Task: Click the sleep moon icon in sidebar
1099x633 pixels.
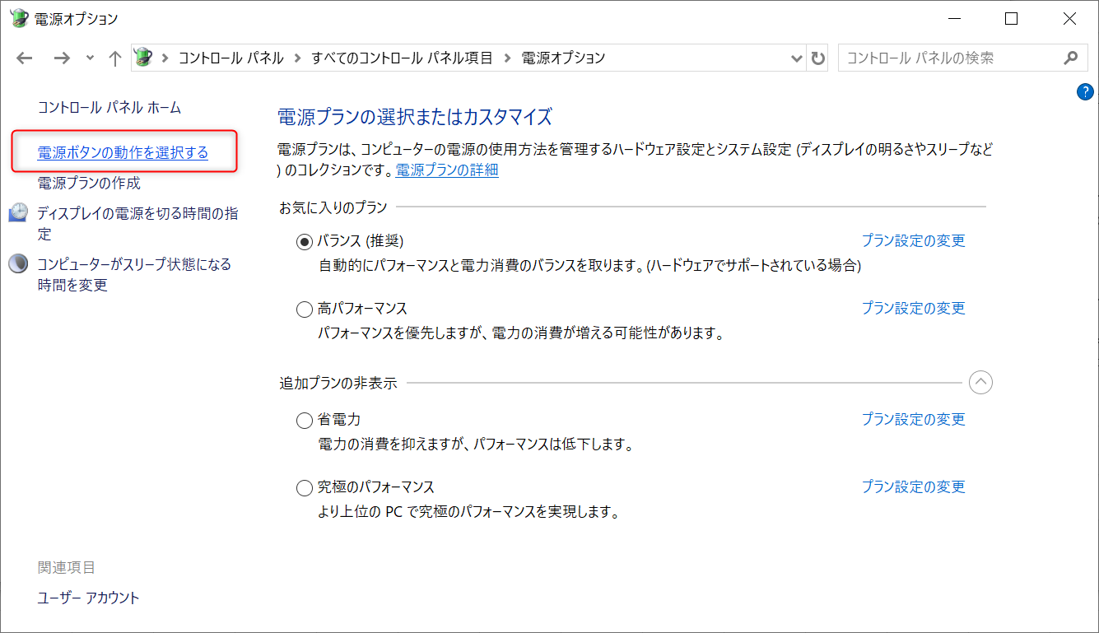Action: tap(18, 263)
